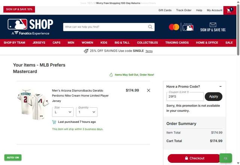Screen dimensions: 240x165
Task: Click the green floating search icon button
Action: (x=226, y=158)
